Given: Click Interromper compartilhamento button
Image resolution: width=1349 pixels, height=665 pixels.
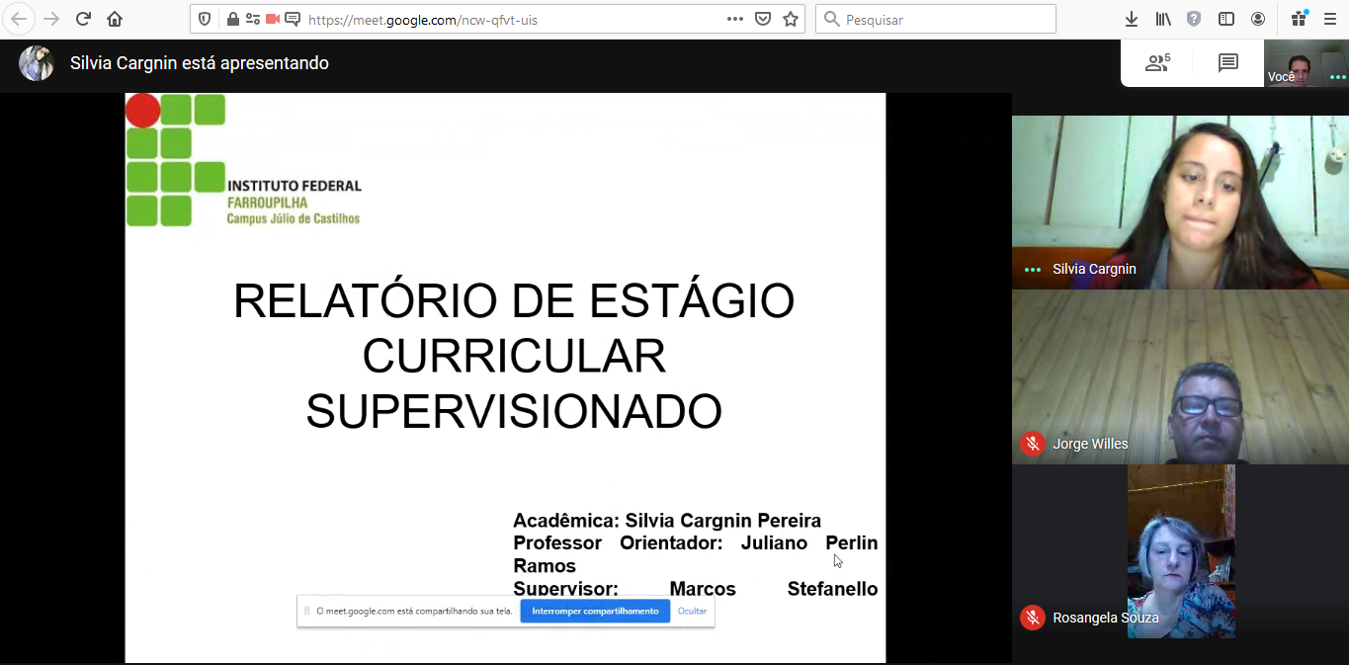Looking at the screenshot, I should [595, 611].
